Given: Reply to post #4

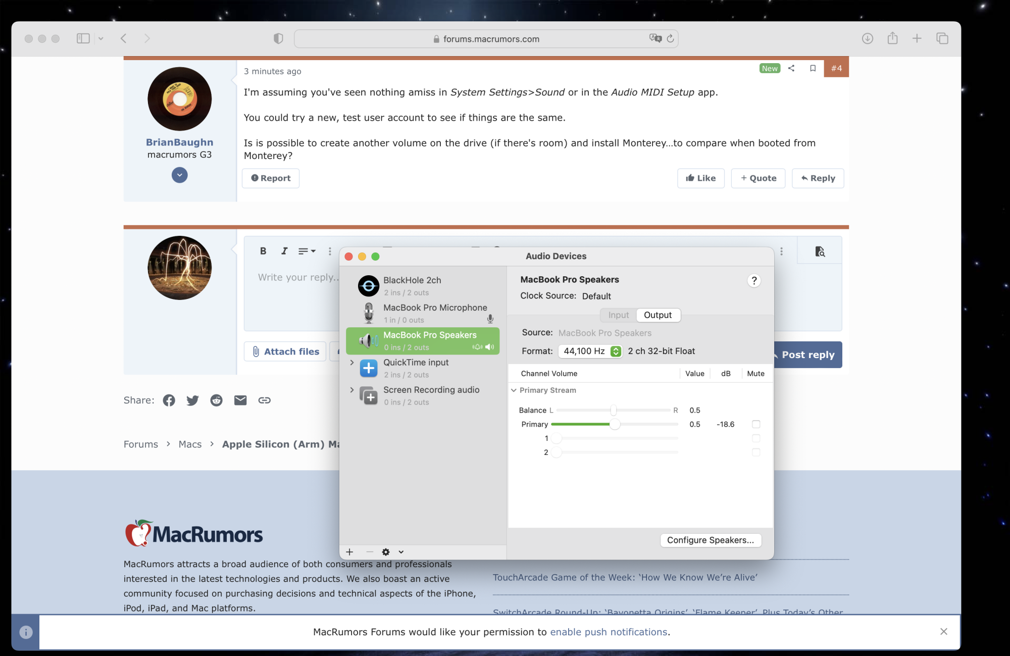Looking at the screenshot, I should click(818, 178).
